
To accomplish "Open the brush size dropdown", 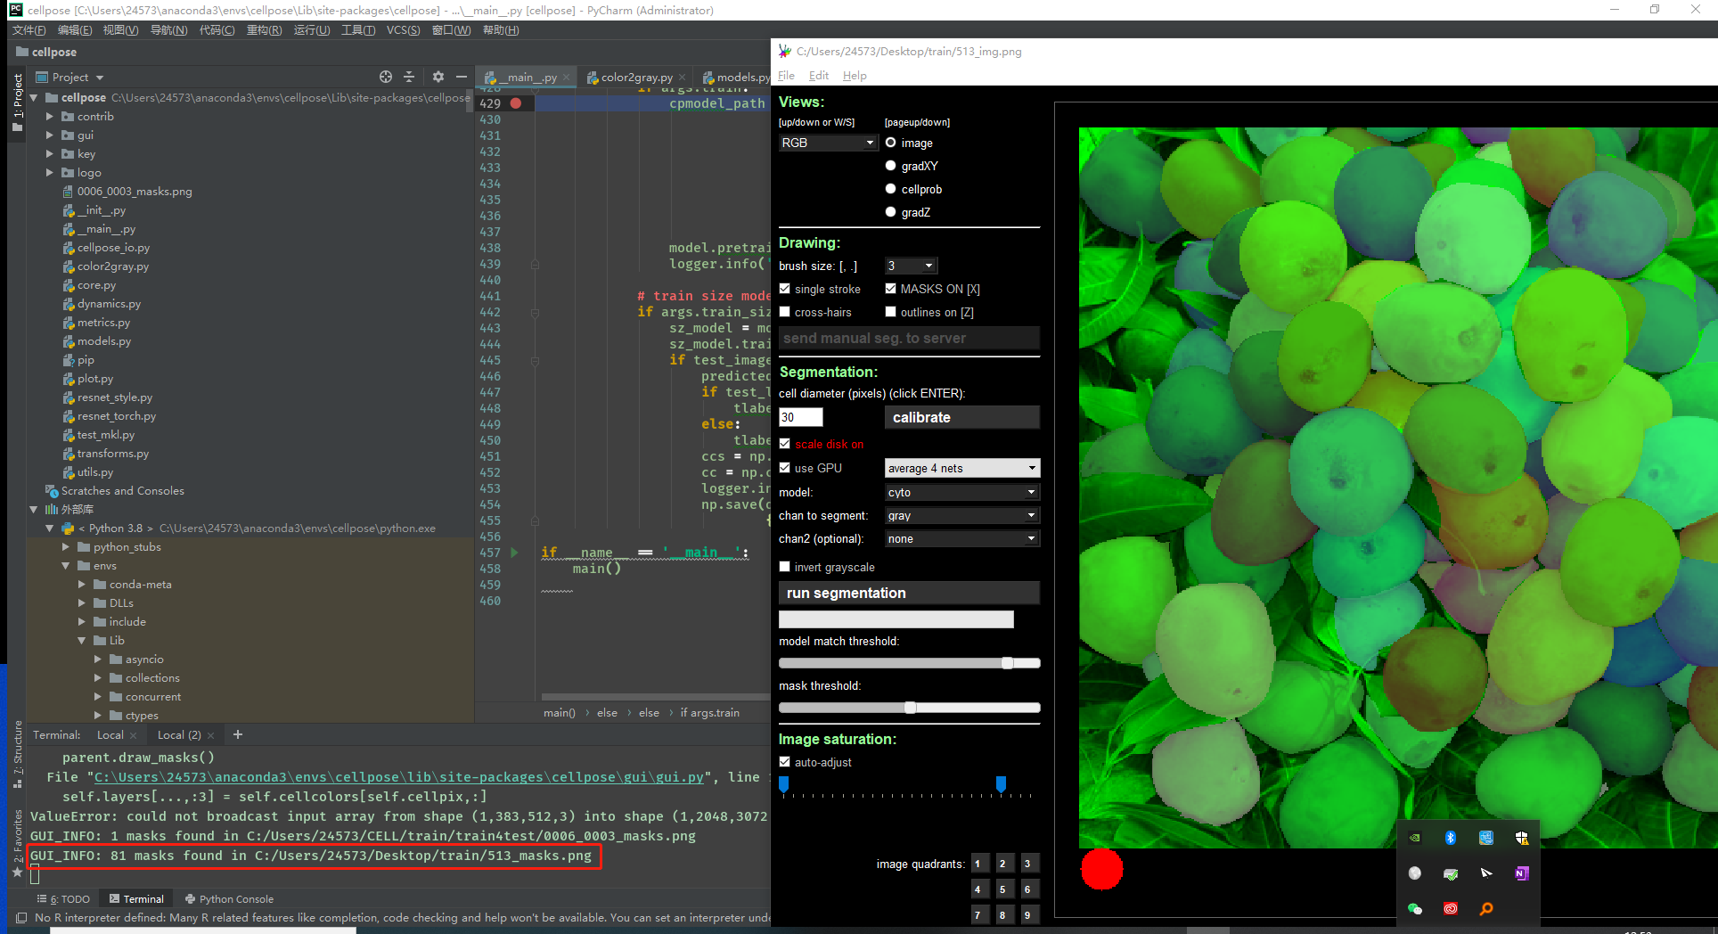I will (910, 266).
